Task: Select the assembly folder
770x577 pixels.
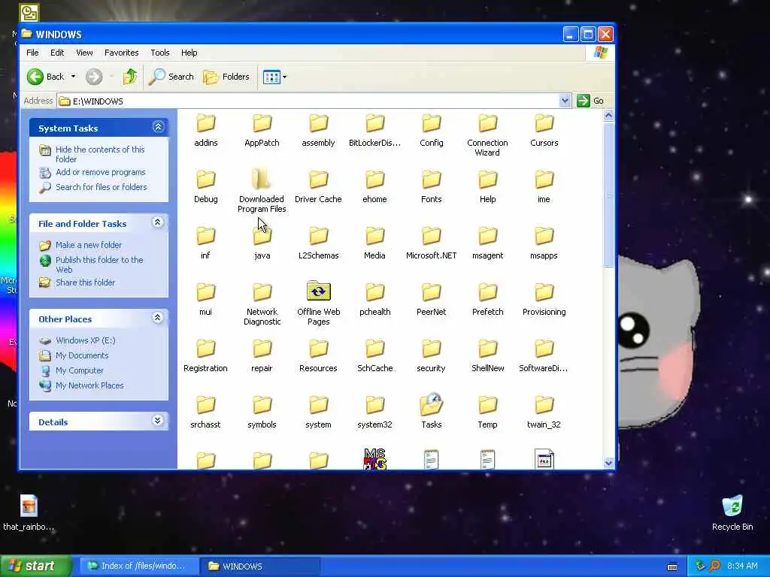Action: coord(318,131)
